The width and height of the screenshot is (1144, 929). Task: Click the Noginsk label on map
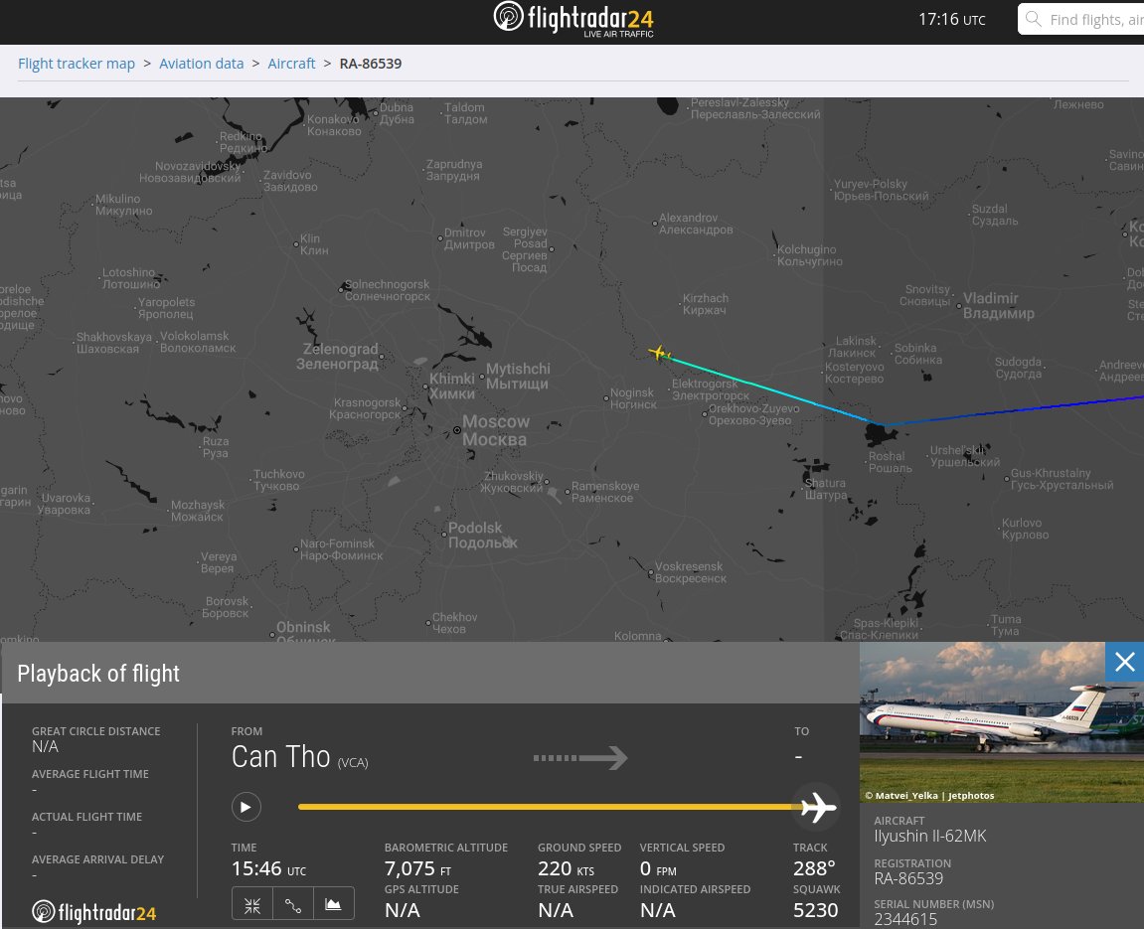[x=632, y=398]
